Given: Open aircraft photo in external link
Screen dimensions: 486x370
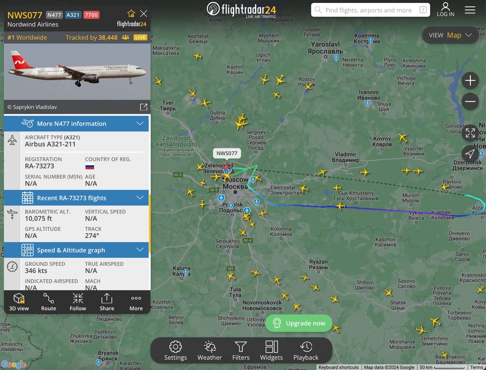Looking at the screenshot, I should pos(144,107).
